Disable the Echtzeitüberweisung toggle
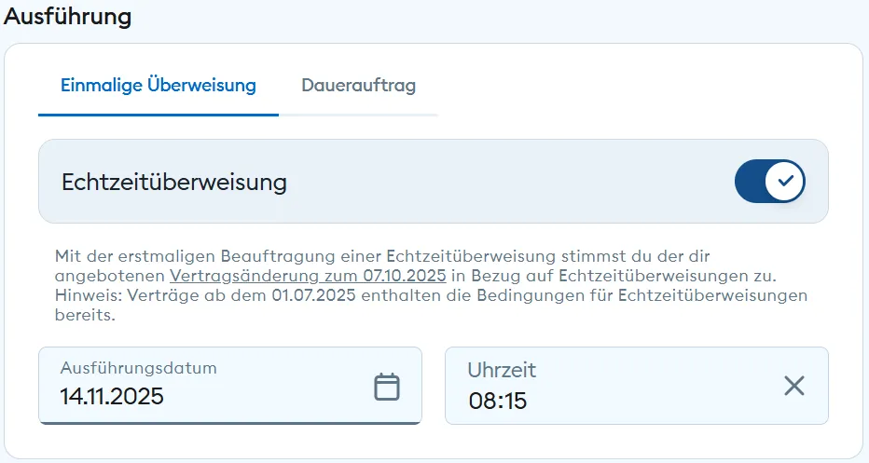Screen dimensions: 869x463 (x=769, y=182)
